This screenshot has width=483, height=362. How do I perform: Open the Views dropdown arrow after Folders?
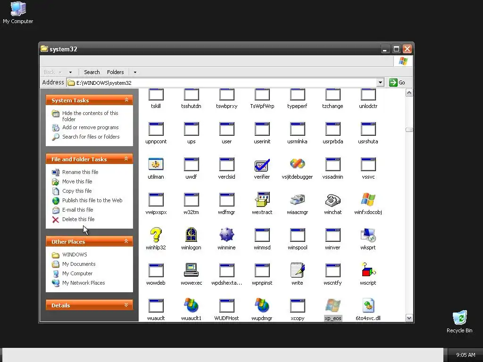(x=135, y=72)
